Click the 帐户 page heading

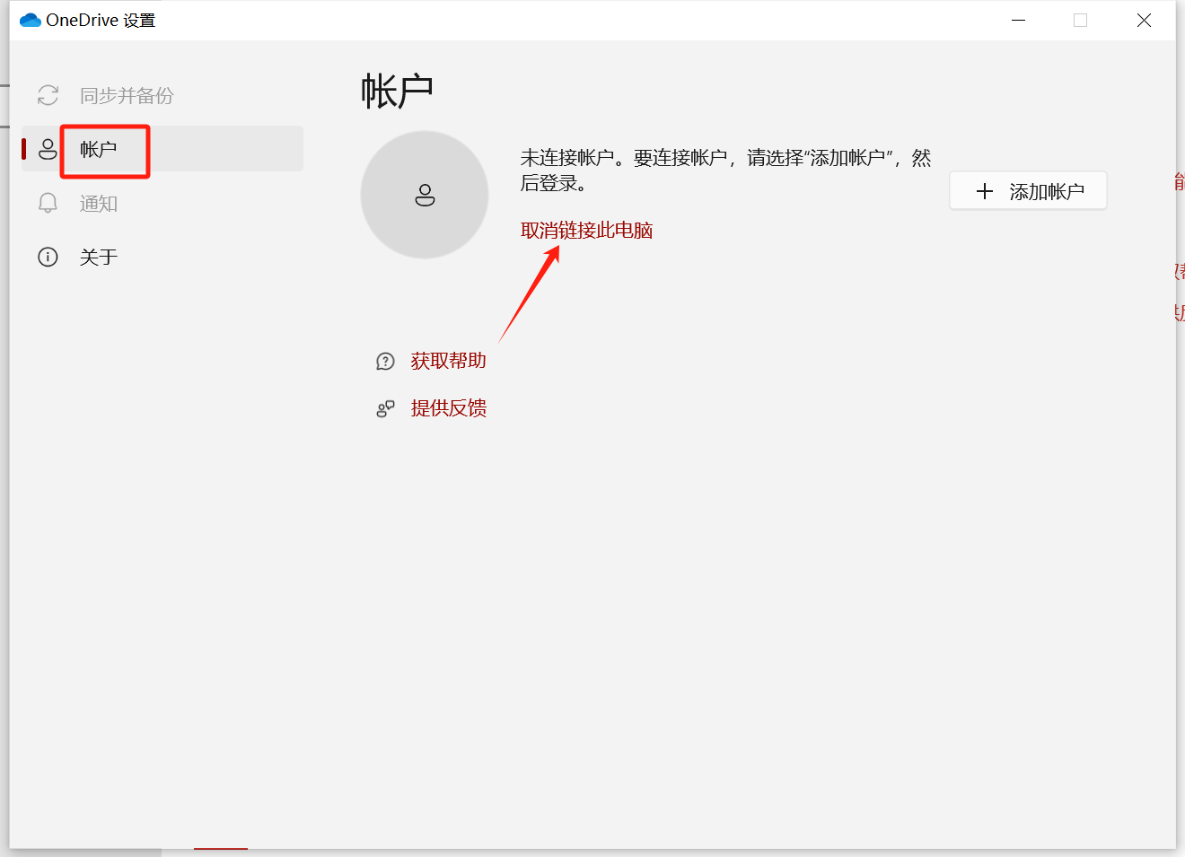pyautogui.click(x=397, y=92)
